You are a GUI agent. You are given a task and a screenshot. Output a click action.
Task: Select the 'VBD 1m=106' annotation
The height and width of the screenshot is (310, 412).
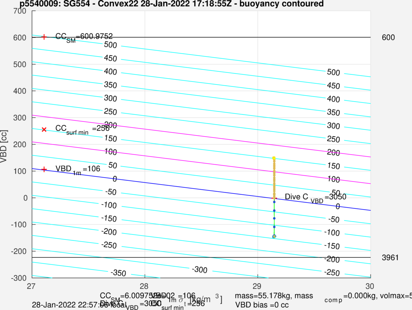coord(78,170)
